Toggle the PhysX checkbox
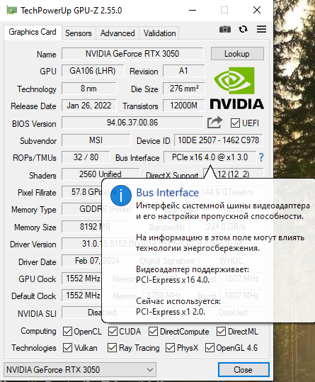The image size is (315, 382). tap(170, 348)
